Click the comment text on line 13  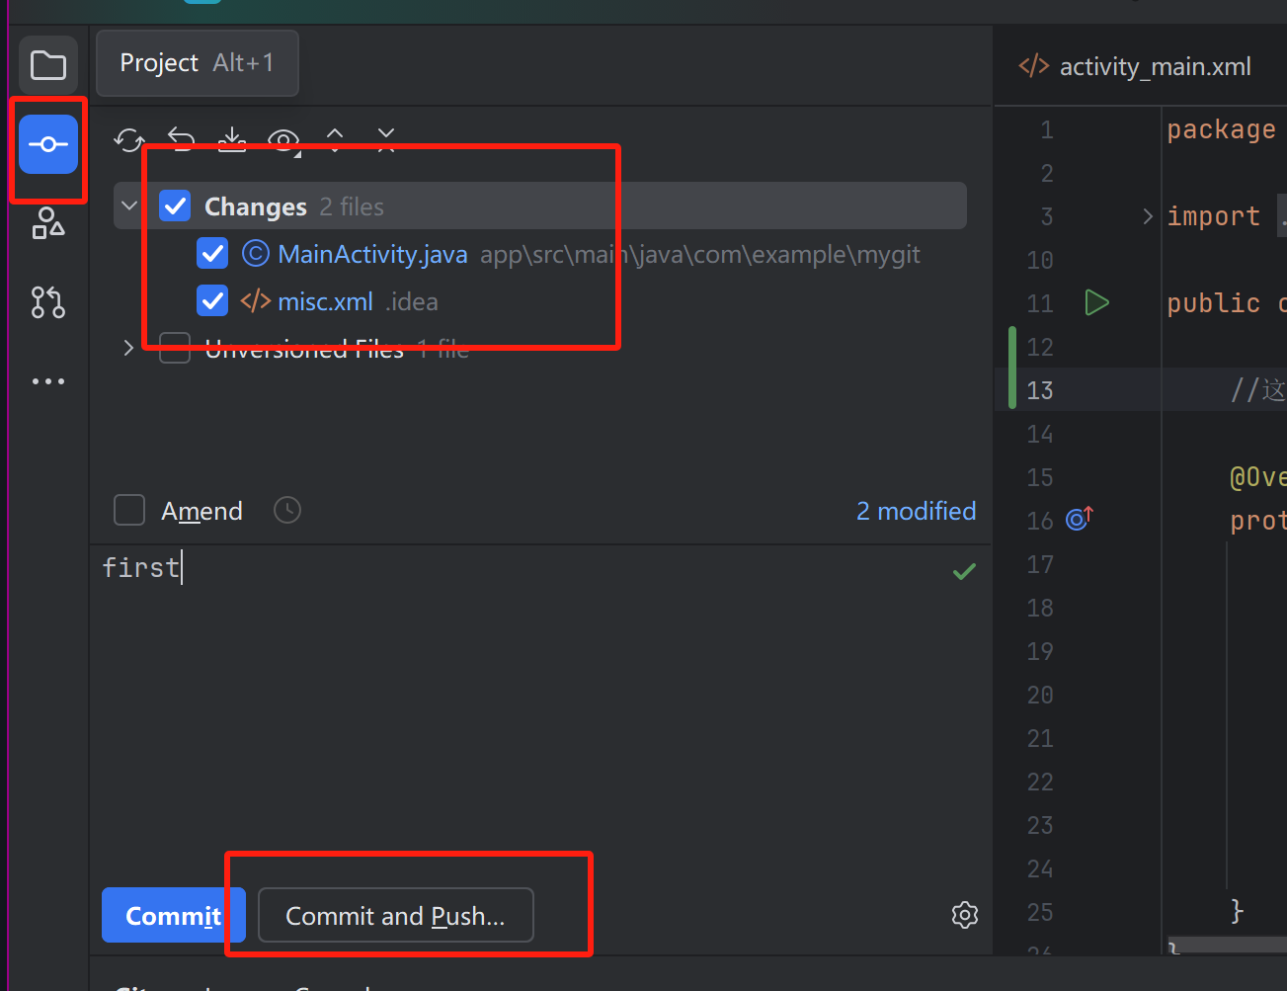click(1258, 390)
